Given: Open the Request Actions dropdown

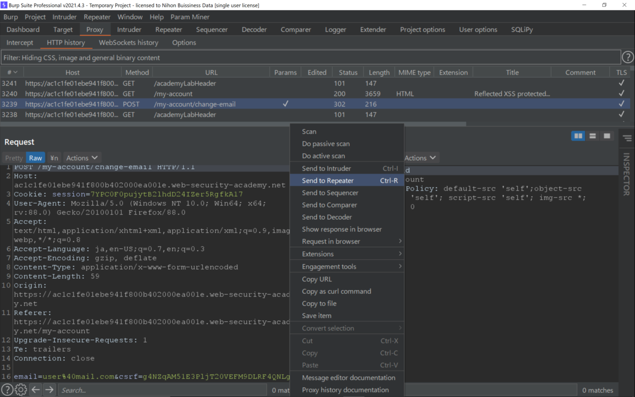Looking at the screenshot, I should [82, 158].
